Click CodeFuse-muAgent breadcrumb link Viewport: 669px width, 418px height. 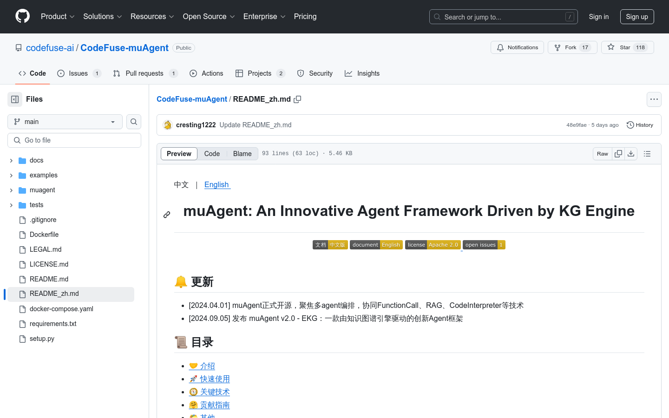192,99
